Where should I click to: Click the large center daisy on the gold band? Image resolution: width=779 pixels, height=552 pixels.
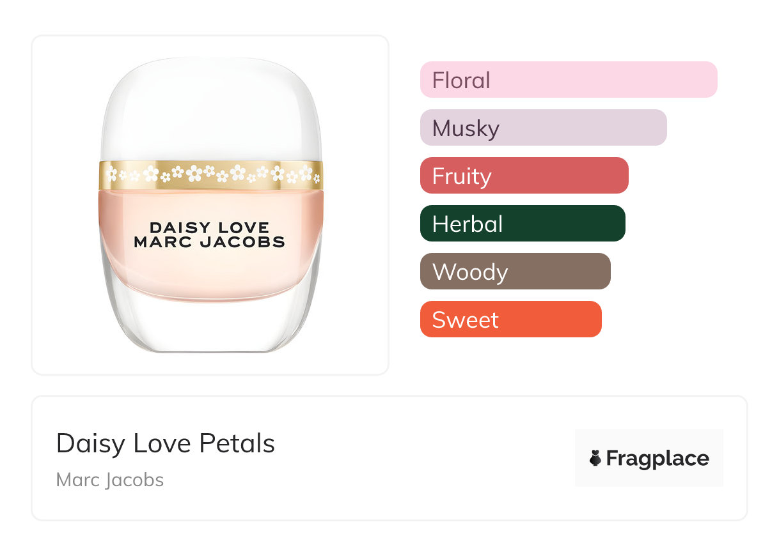click(237, 172)
